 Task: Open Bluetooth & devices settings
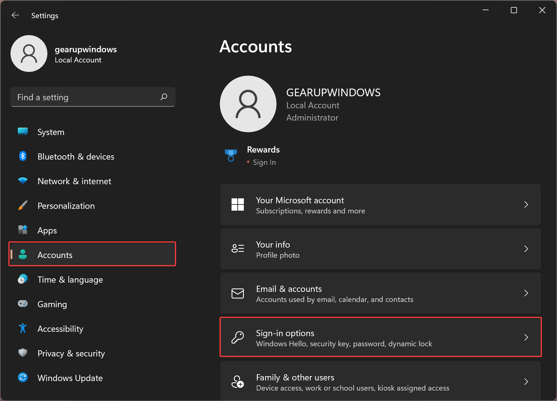(22, 156)
